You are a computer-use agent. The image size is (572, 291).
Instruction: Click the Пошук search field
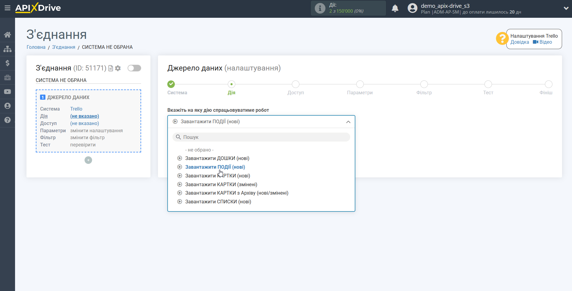(x=261, y=137)
